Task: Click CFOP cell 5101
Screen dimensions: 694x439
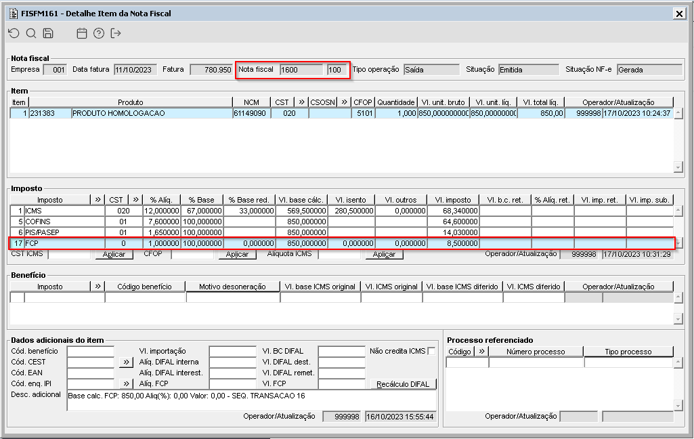Action: pos(363,113)
